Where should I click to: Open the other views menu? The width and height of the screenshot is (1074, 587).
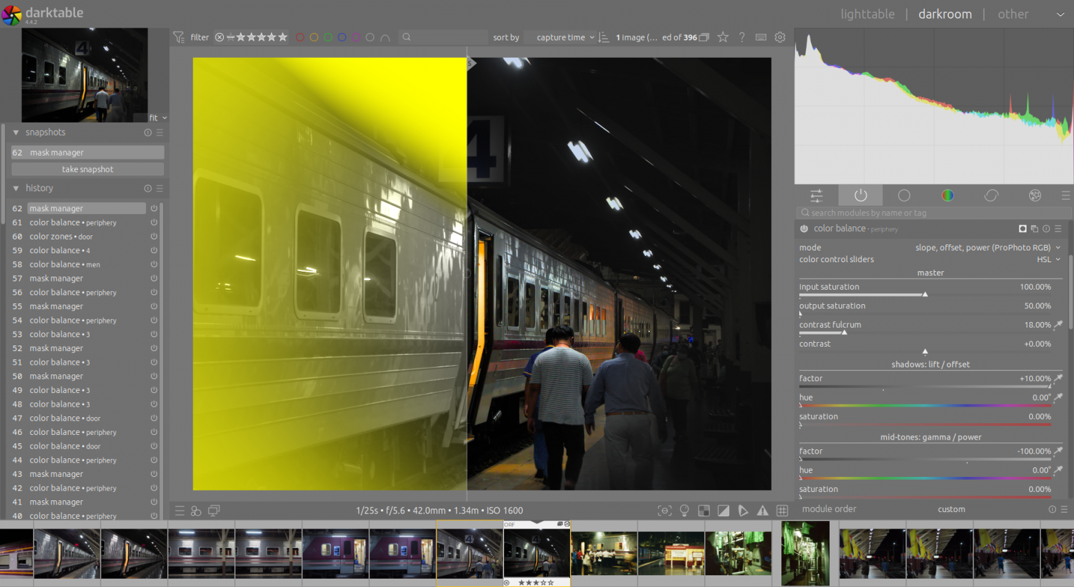tap(1013, 14)
